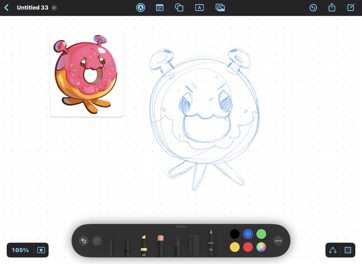Tap the Untitled 33 board title
Image resolution: width=362 pixels, height=264 pixels.
33,8
